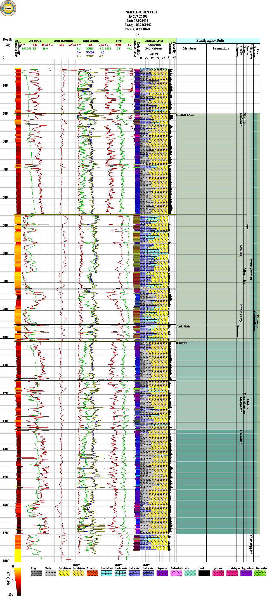Viewport: 274px width, 597px height.
Task: Click the ILD curve label
Action: (62, 45)
